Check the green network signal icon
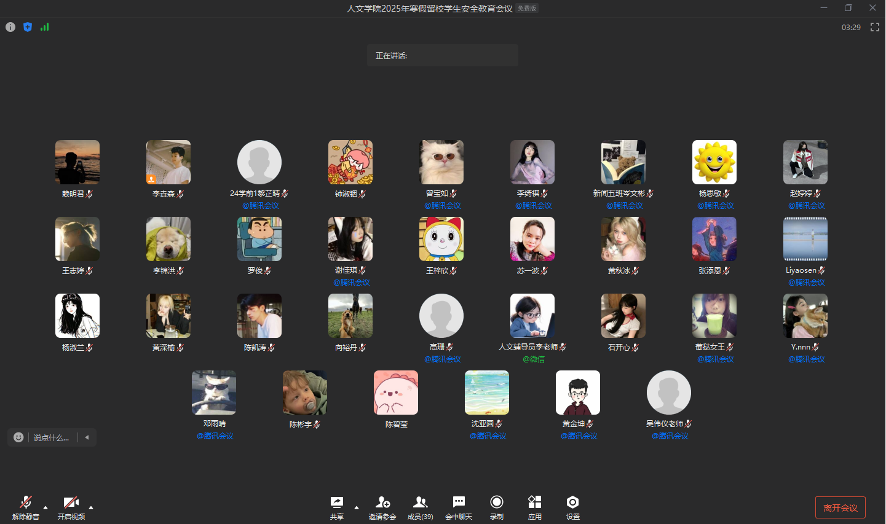This screenshot has height=524, width=886. tap(44, 27)
